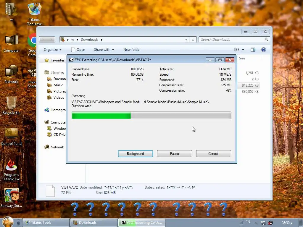Image resolution: width=303 pixels, height=227 pixels.
Task: Open Explorer Help question mark icon
Action: [x=264, y=50]
